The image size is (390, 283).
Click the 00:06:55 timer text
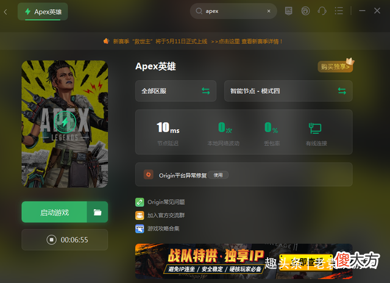click(74, 240)
